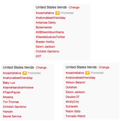Select the 2OT trend

coord(38,56)
